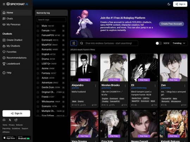Open the Guidelines footer link
The width and height of the screenshot is (190, 142).
coord(16,128)
